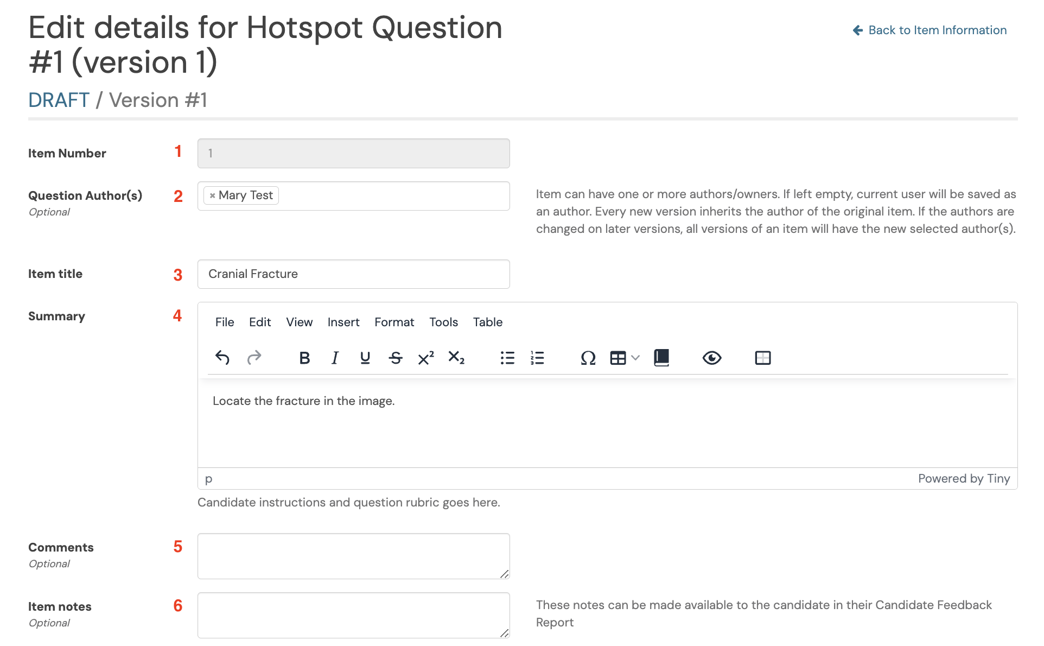Screen dimensions: 1044x646
Task: Click Powered by Tiny link
Action: click(x=964, y=479)
